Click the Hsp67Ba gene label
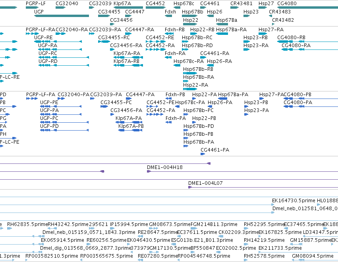338x262 pixels. 226,20
